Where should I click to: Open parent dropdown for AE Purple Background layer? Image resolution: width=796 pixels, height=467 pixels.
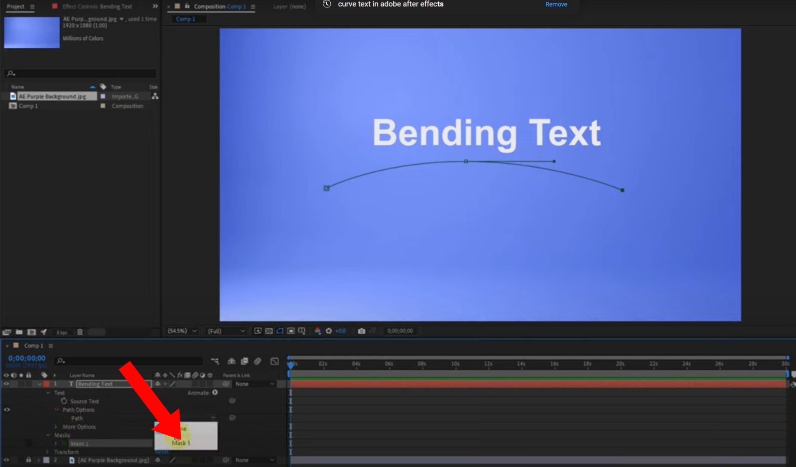point(255,460)
